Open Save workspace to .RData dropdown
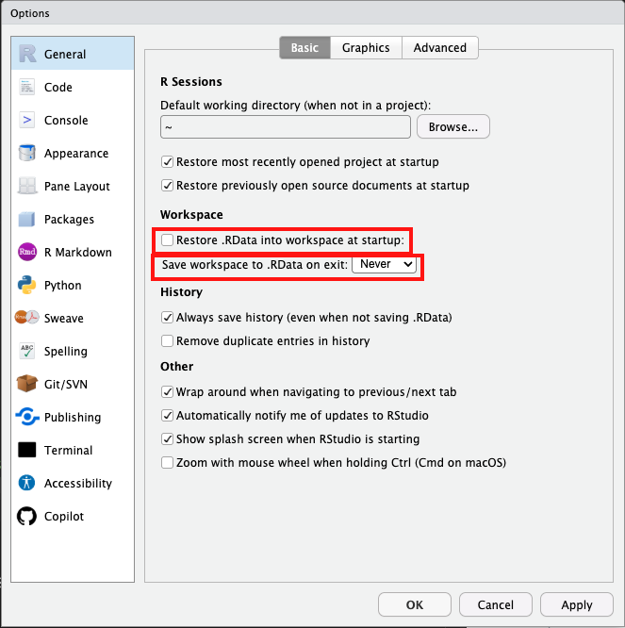Screen dimensions: 625x628 tap(384, 265)
